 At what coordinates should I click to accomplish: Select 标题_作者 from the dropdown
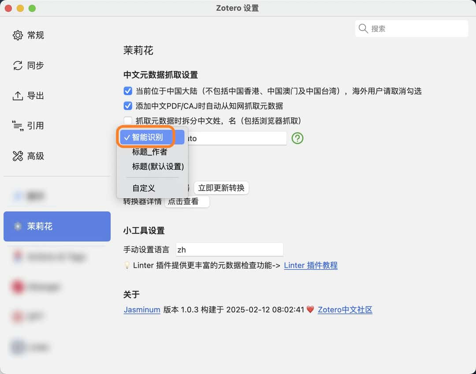coord(150,152)
